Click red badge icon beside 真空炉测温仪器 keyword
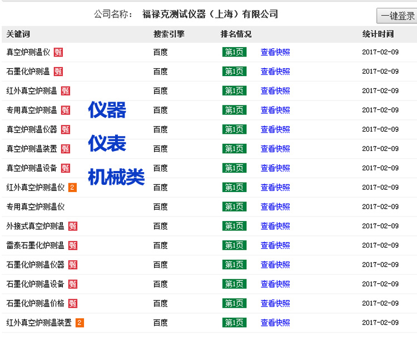The height and width of the screenshot is (337, 417). (66, 129)
